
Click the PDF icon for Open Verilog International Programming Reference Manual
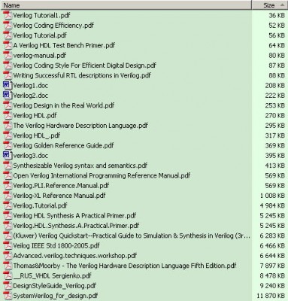pos(8,175)
